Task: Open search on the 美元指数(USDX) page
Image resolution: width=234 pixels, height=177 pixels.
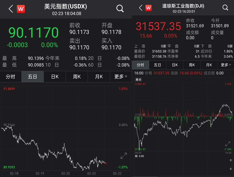Action: click(120, 8)
